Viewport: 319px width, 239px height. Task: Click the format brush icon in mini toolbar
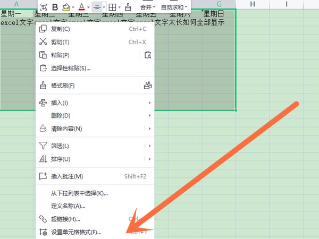(x=128, y=7)
